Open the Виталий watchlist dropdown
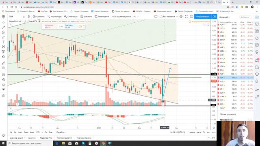The image size is (260, 146). (x=225, y=17)
